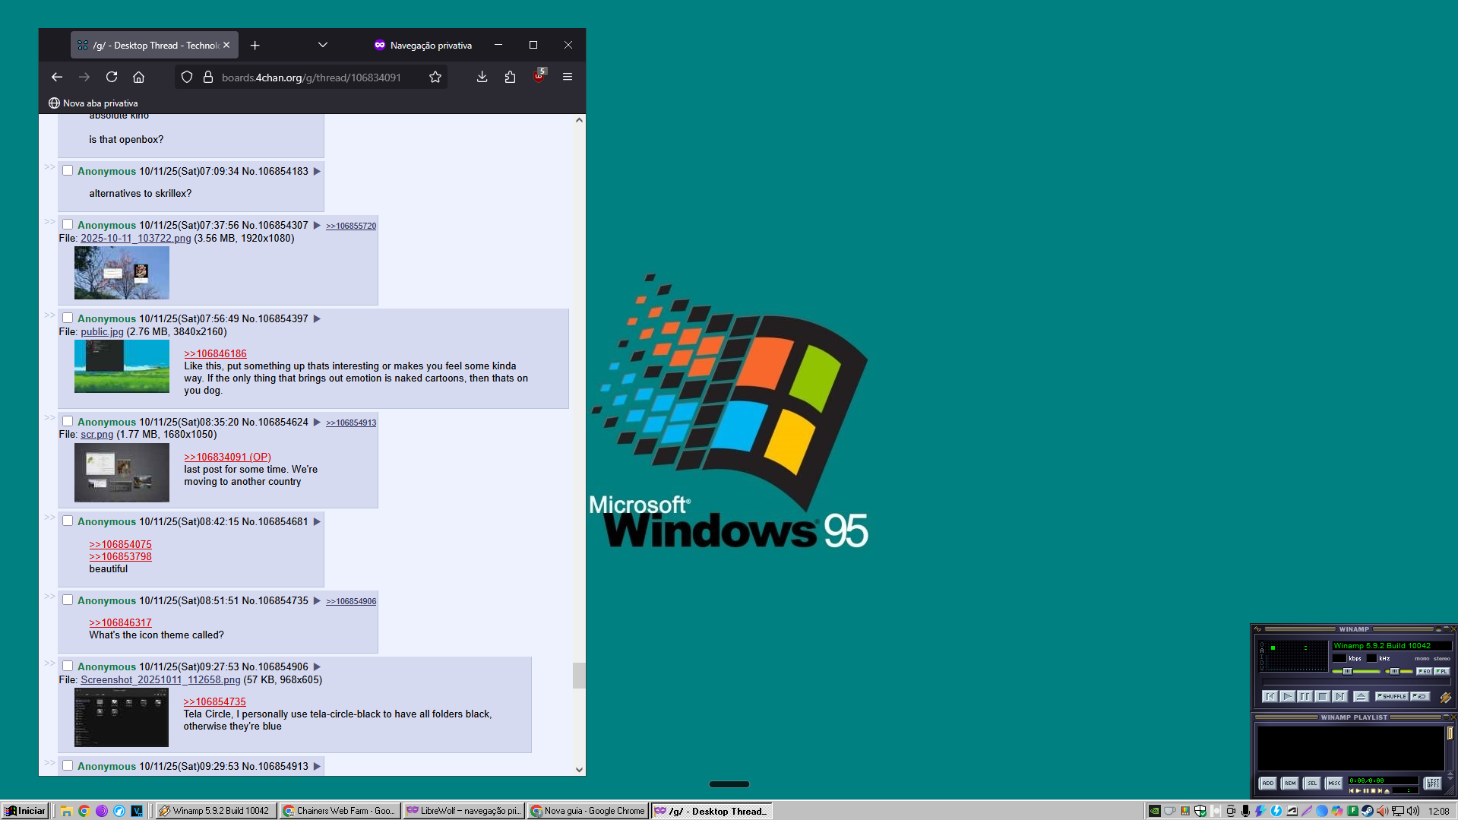Click the Winamp lightning bolt logo
The width and height of the screenshot is (1458, 820).
(1445, 697)
